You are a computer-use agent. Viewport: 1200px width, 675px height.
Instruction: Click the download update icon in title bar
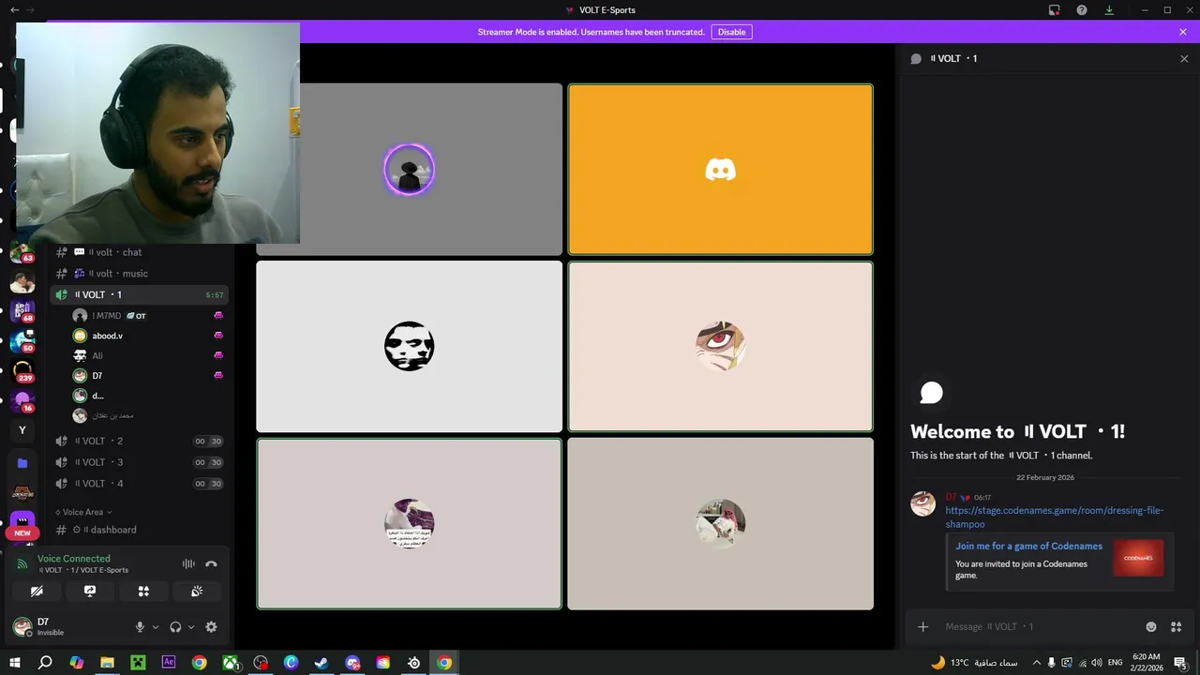[1109, 10]
